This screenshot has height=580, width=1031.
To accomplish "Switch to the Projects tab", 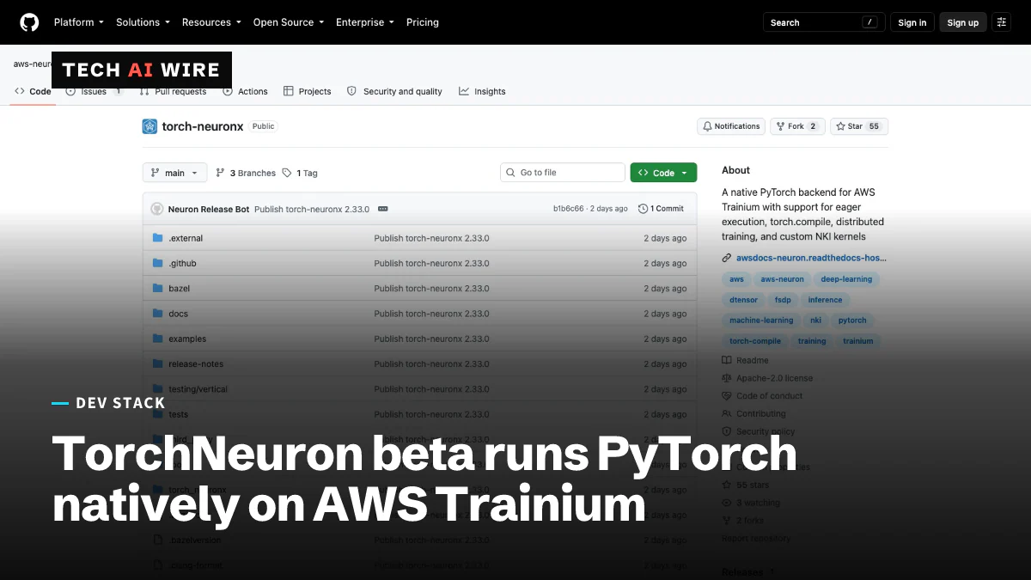I will tap(307, 91).
